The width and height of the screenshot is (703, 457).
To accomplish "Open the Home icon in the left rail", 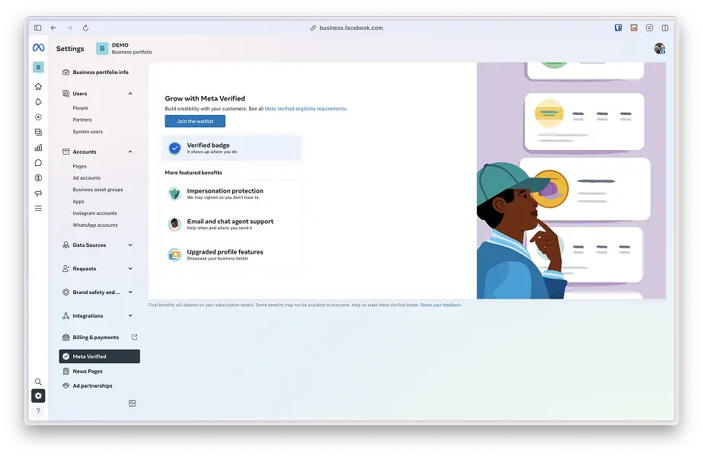I will point(39,86).
